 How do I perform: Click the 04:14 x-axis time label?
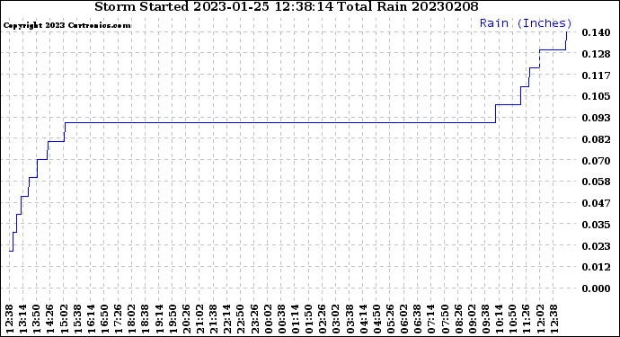[363, 319]
